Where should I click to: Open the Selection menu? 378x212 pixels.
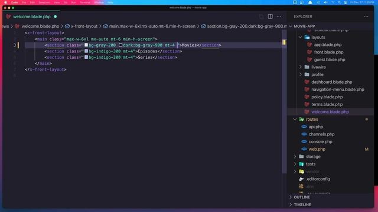point(44,2)
